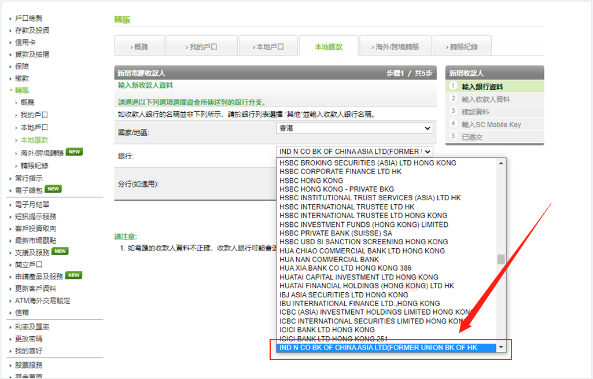Open 常行指示 in the sidebar
Viewport: 593px width, 379px height.
pyautogui.click(x=29, y=178)
